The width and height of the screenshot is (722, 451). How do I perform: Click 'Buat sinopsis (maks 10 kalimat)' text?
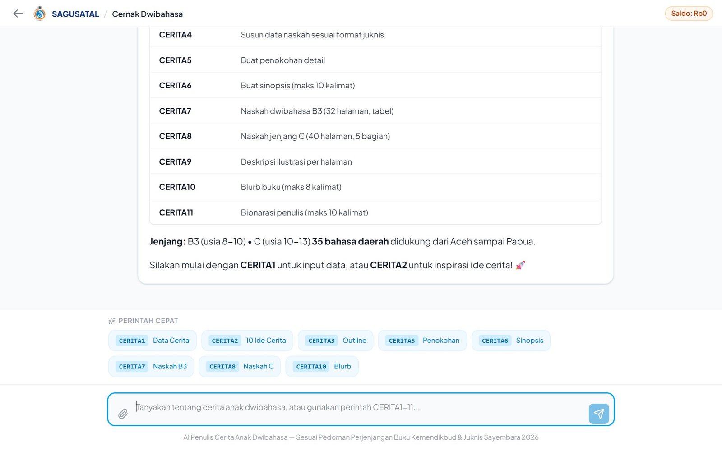point(298,86)
